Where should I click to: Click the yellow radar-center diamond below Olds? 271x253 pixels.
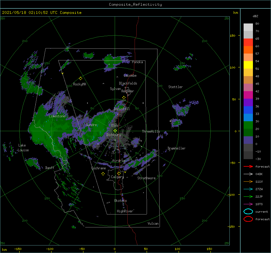[115, 131]
